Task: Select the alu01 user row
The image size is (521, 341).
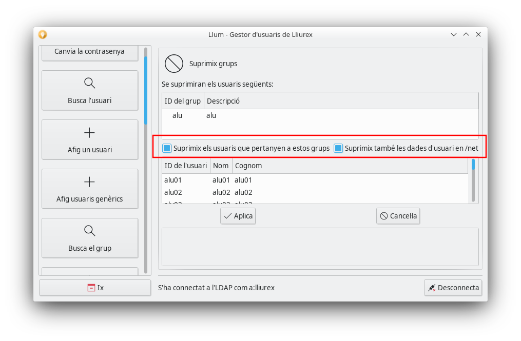Action: click(173, 180)
